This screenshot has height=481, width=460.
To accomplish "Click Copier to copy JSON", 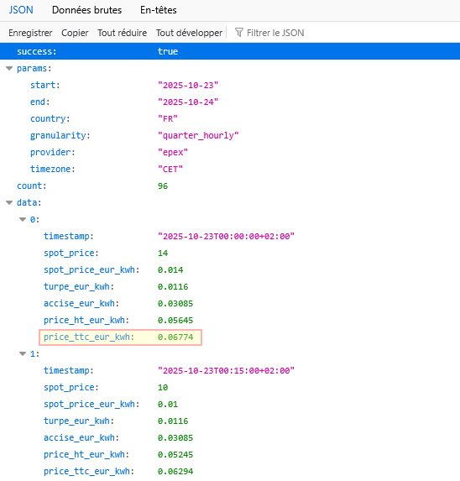I will pyautogui.click(x=75, y=33).
